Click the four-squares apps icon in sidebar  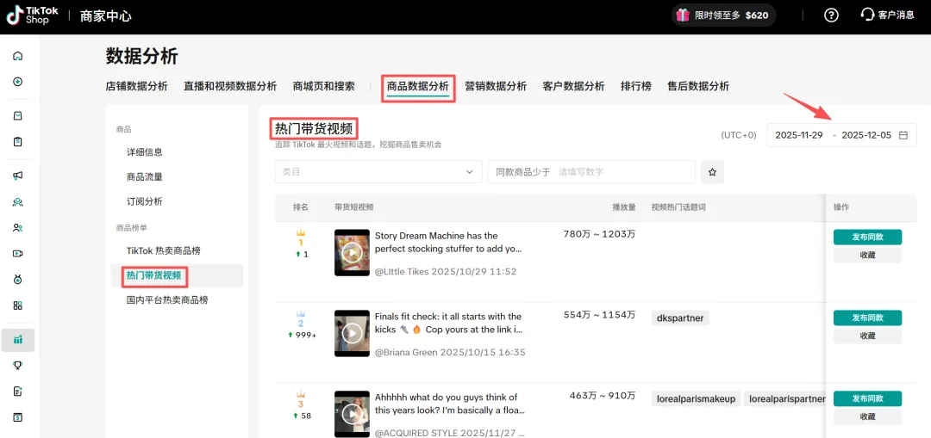[x=17, y=305]
